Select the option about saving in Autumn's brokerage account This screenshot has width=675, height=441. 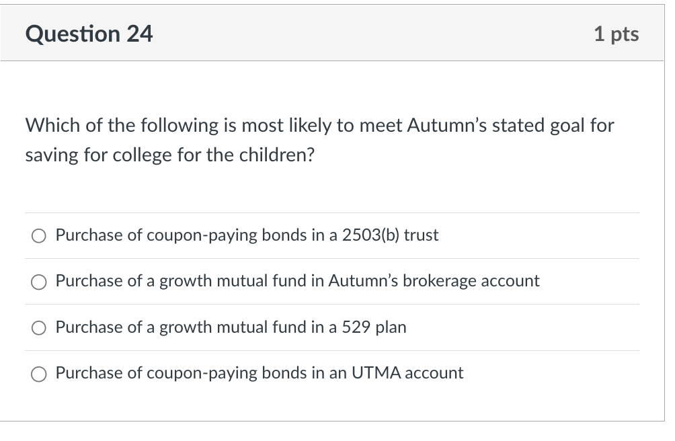pyautogui.click(x=298, y=281)
